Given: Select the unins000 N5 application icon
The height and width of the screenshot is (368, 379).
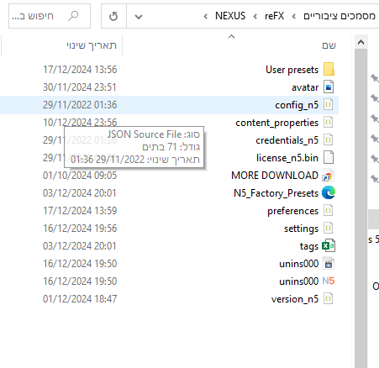Looking at the screenshot, I should pyautogui.click(x=329, y=281).
